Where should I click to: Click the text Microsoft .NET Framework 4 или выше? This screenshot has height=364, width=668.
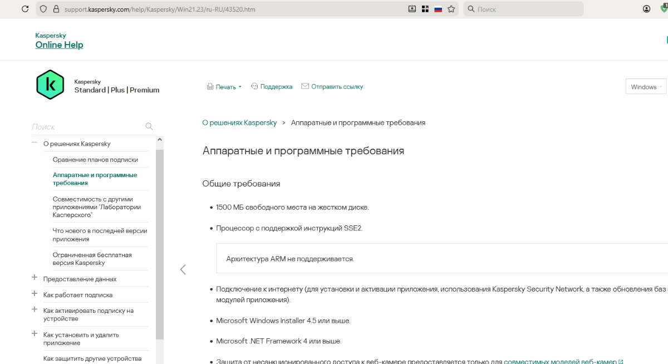point(279,341)
